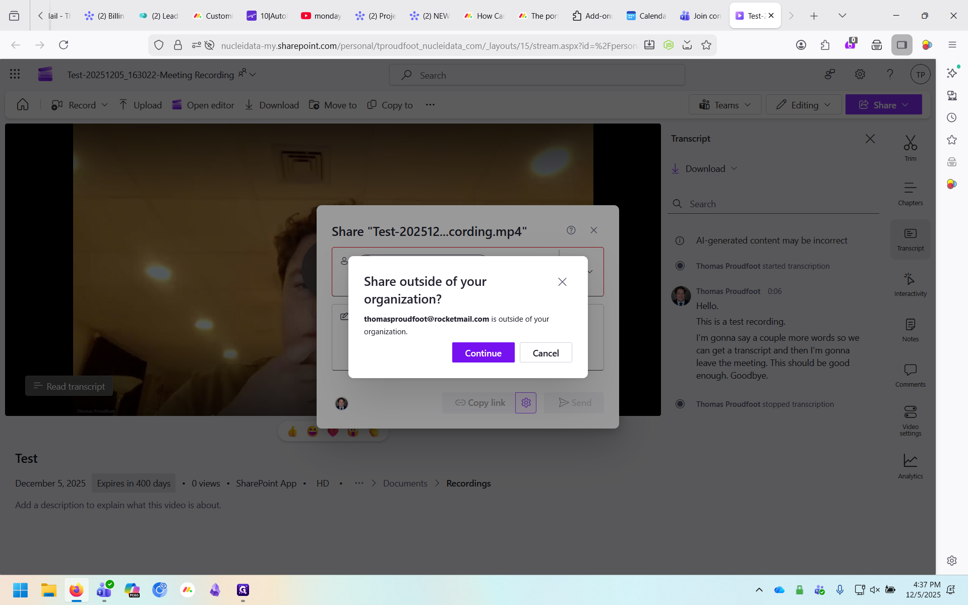Image resolution: width=968 pixels, height=605 pixels.
Task: Cancel the external sharing prompt
Action: 546,353
